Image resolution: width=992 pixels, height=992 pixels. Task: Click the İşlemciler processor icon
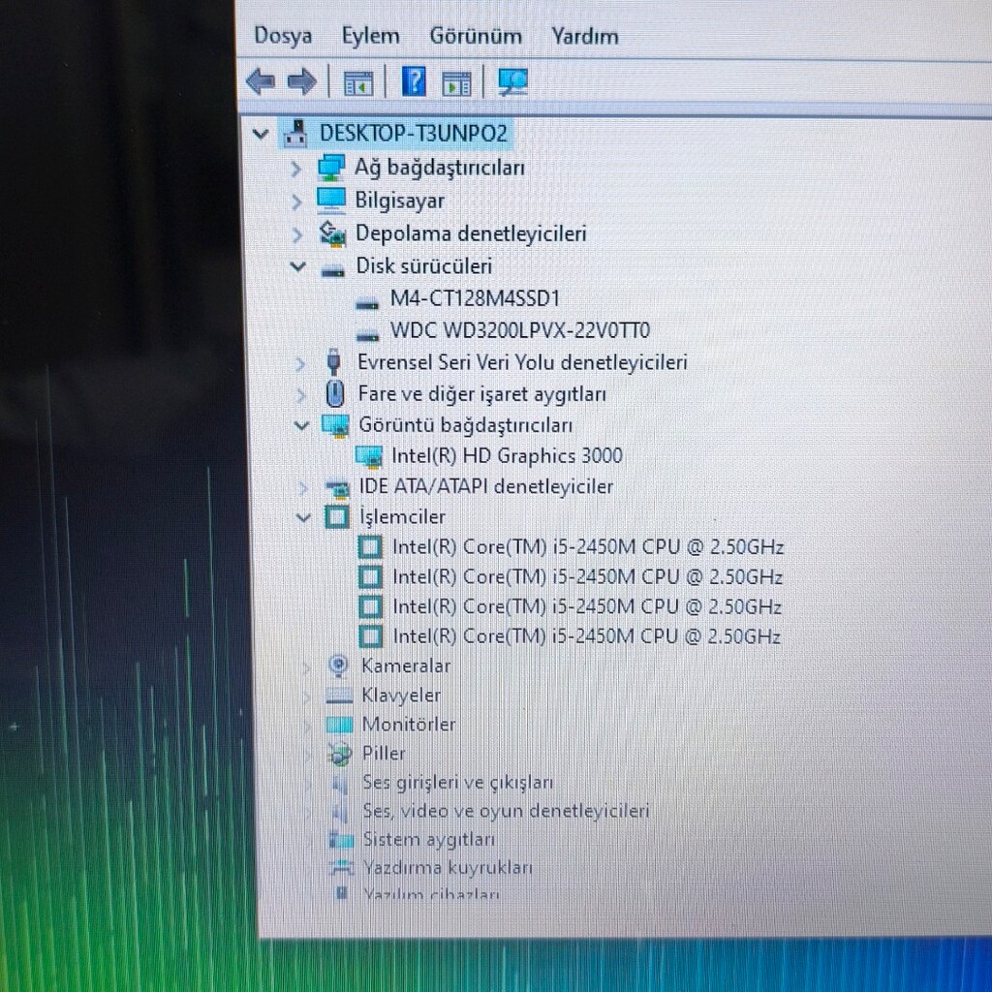point(336,517)
